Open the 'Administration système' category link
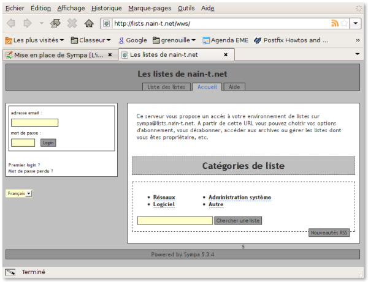 239,198
